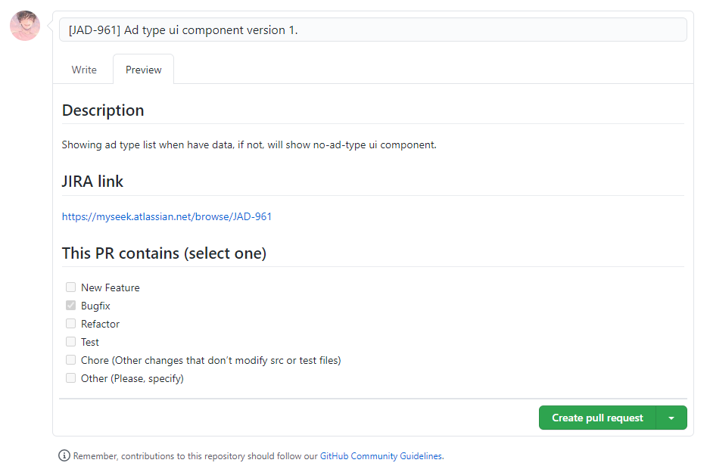
Task: Click the Description heading
Action: (103, 110)
